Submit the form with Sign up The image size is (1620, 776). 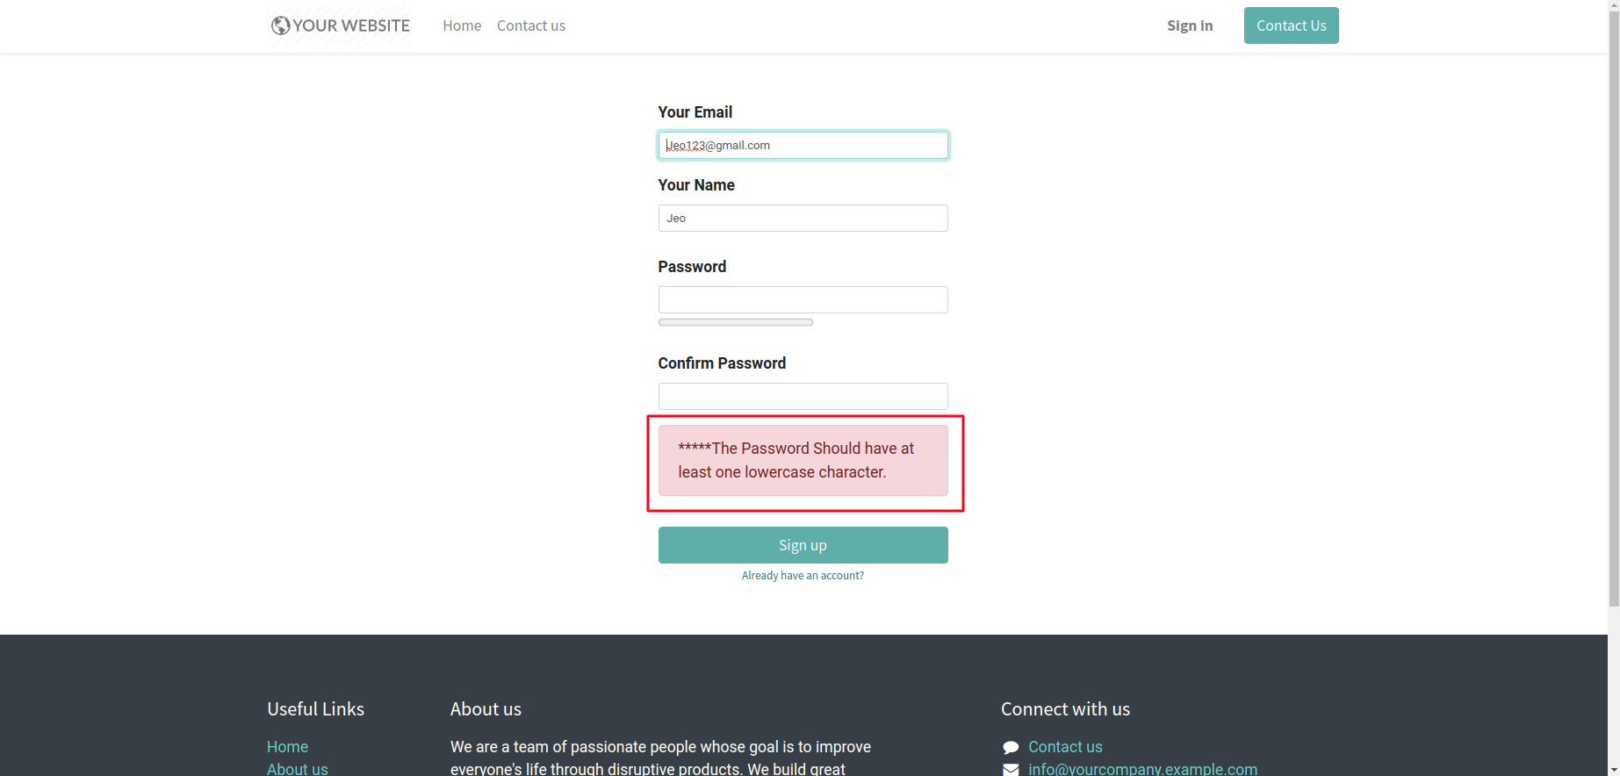coord(803,545)
